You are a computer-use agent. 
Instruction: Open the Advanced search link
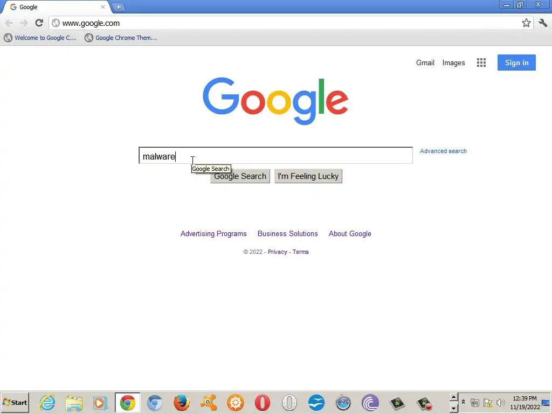pyautogui.click(x=443, y=151)
